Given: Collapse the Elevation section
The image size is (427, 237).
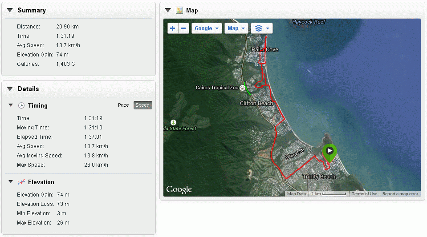Looking at the screenshot, I should coord(11,181).
